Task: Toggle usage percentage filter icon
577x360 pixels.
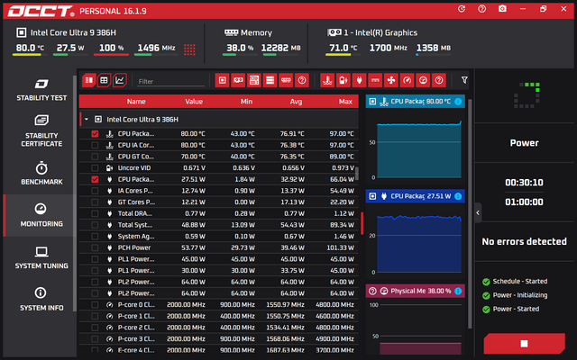Action: [423, 80]
